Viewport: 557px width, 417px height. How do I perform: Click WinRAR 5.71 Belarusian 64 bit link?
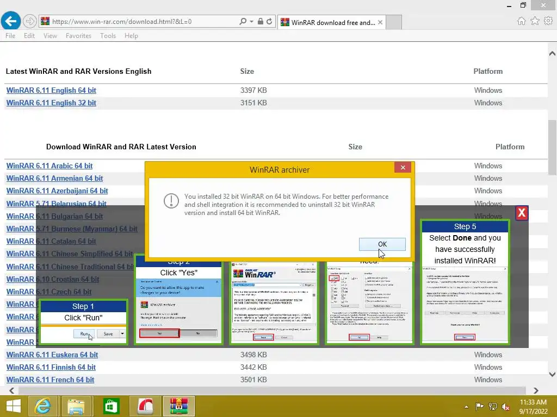56,204
